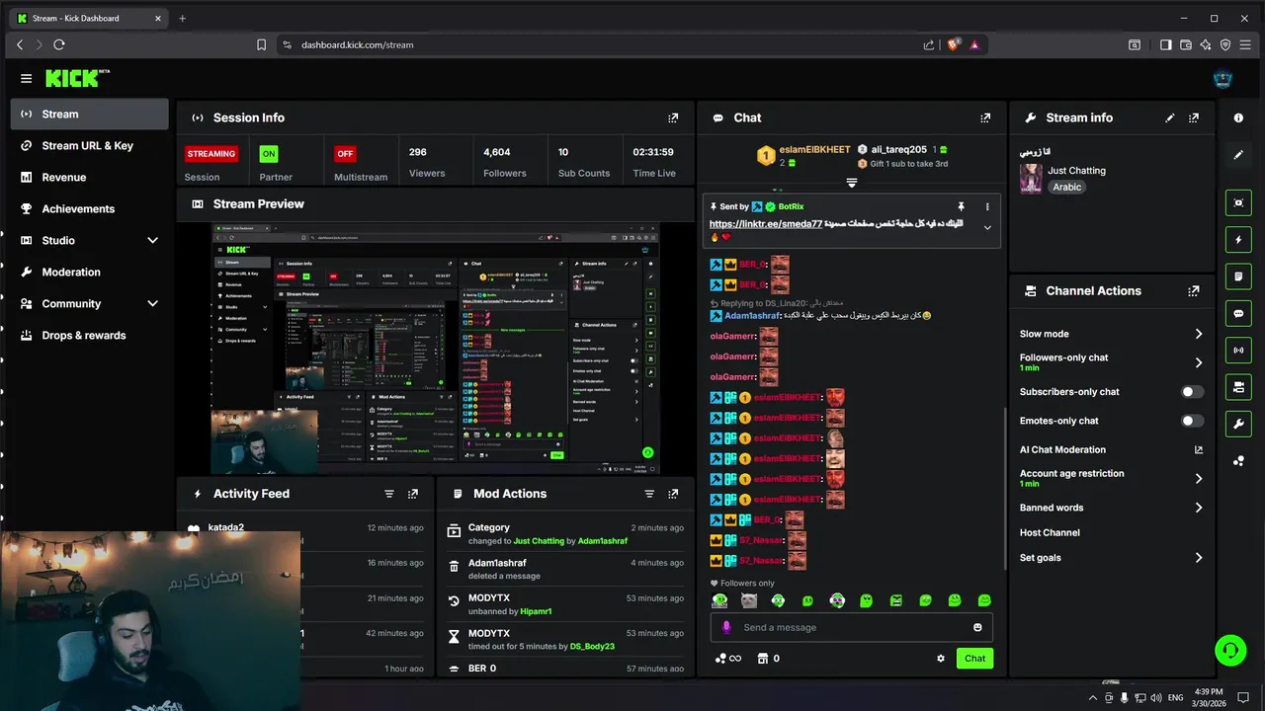
Task: Open the profile avatar at top right
Action: click(x=1223, y=78)
